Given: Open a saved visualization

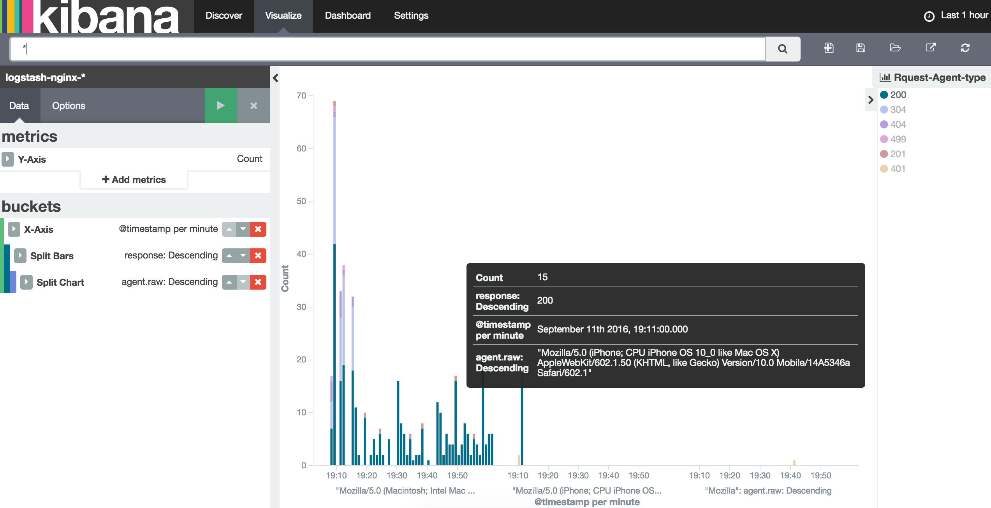Looking at the screenshot, I should [x=894, y=48].
